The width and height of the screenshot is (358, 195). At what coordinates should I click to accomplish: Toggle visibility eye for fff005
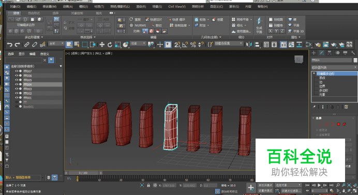pos(17,80)
